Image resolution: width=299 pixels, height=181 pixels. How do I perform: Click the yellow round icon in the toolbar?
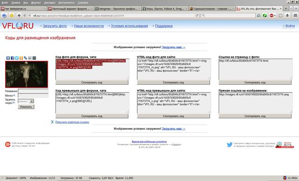point(11,15)
